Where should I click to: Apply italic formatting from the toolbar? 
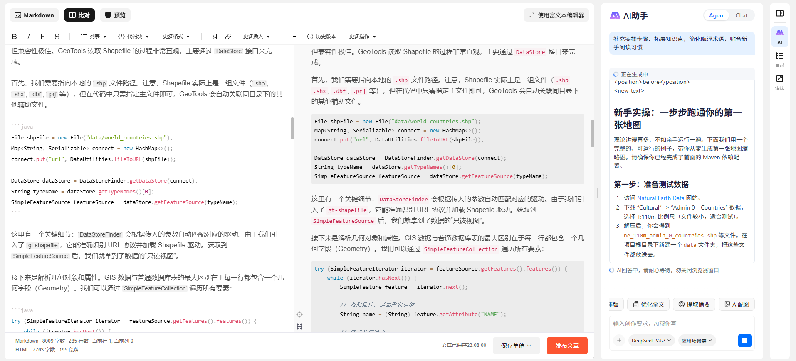point(29,37)
